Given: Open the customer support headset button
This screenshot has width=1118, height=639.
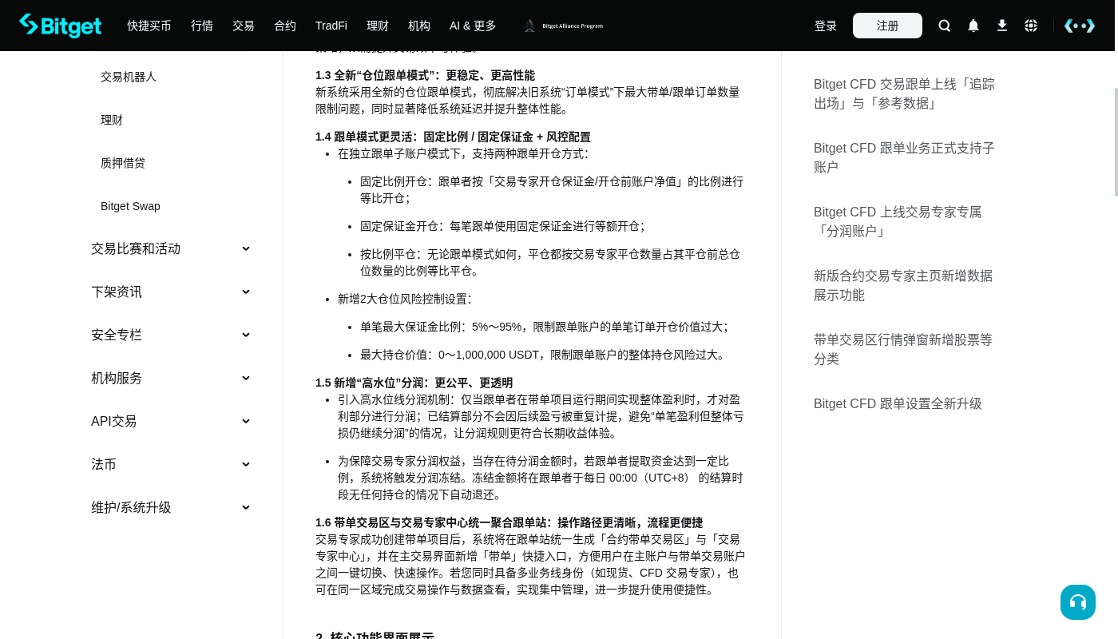Looking at the screenshot, I should pyautogui.click(x=1078, y=602).
